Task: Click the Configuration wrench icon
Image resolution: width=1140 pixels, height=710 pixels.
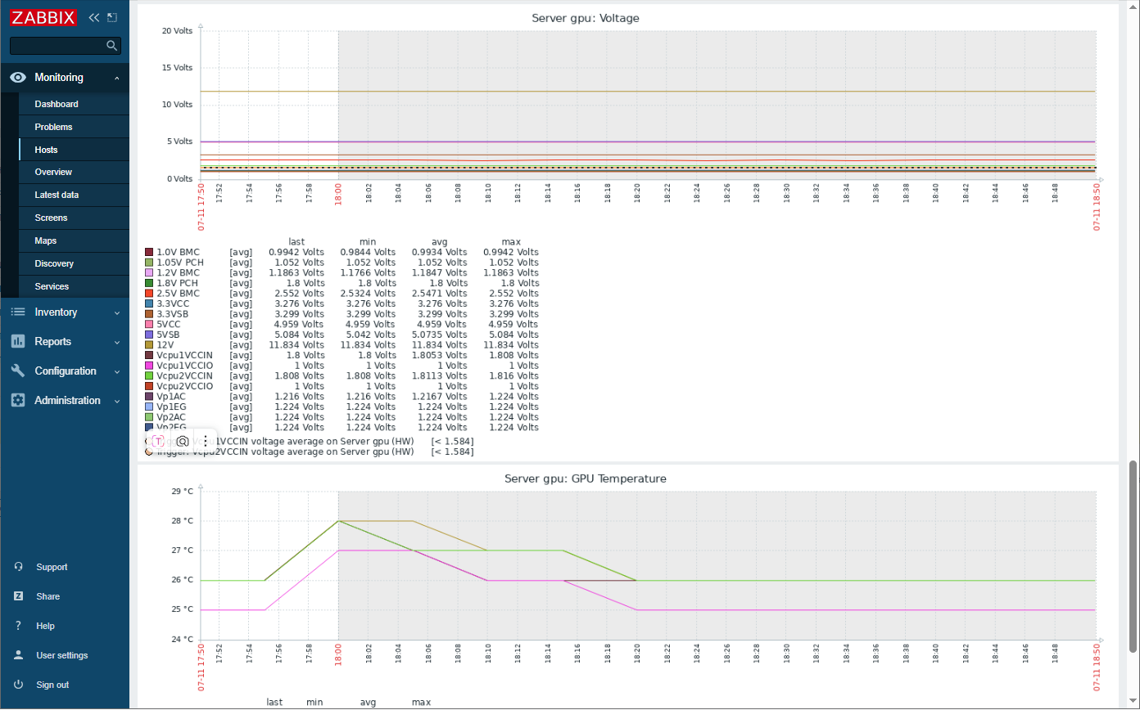Action: pyautogui.click(x=18, y=371)
